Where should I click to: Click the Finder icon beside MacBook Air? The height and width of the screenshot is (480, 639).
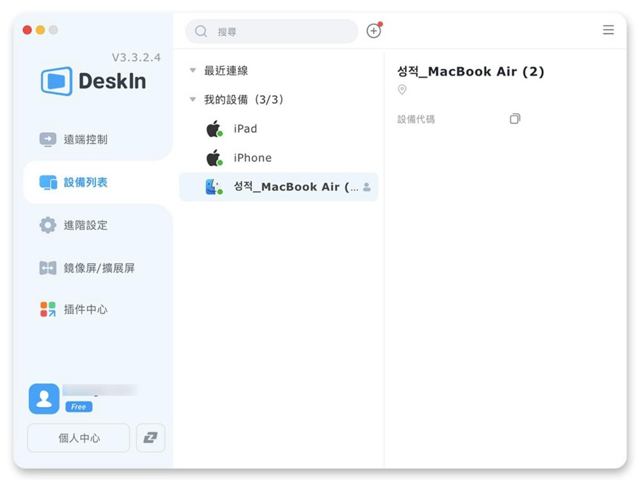pos(214,187)
